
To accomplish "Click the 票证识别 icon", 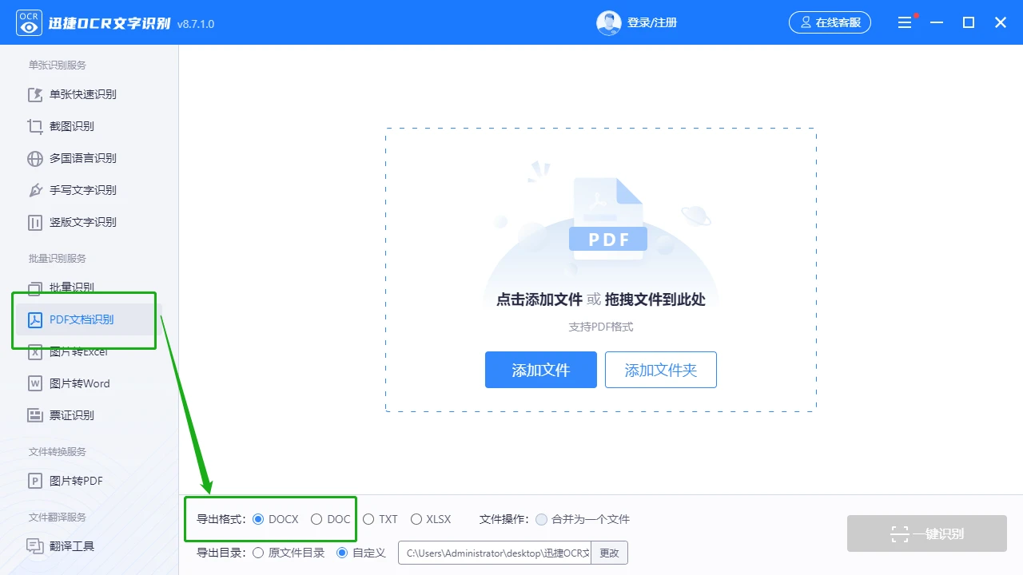I will [35, 415].
